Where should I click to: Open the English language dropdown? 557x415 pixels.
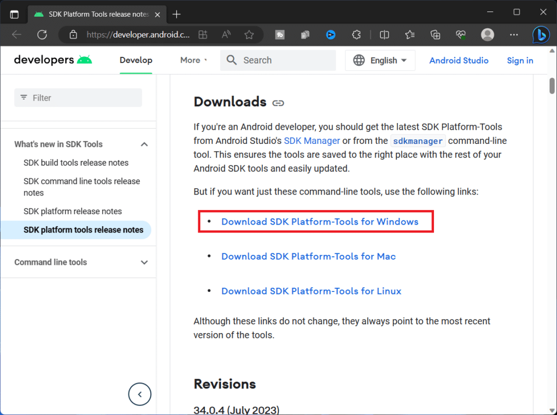(x=380, y=60)
